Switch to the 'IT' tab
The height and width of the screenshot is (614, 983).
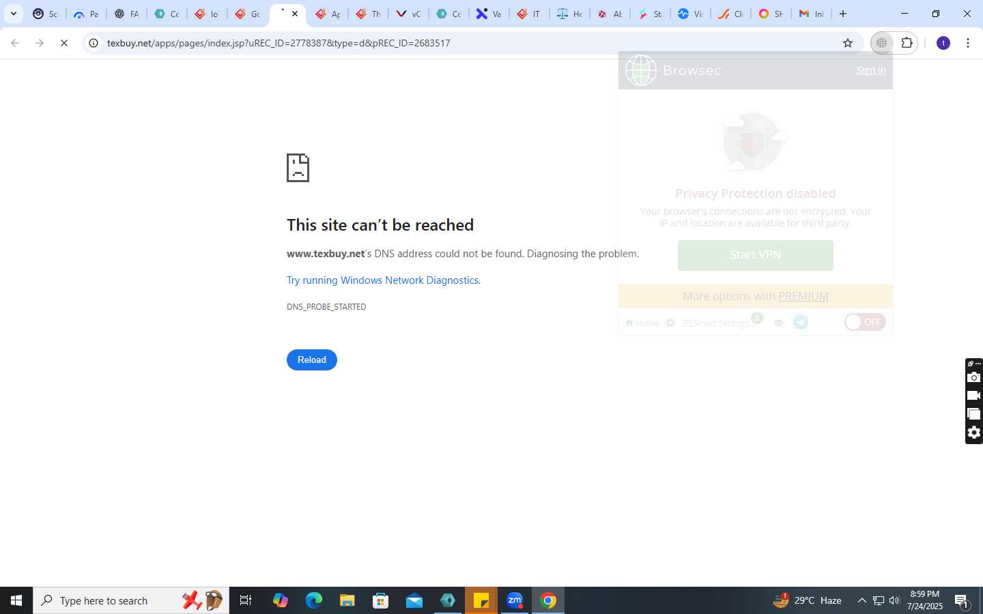tap(530, 14)
